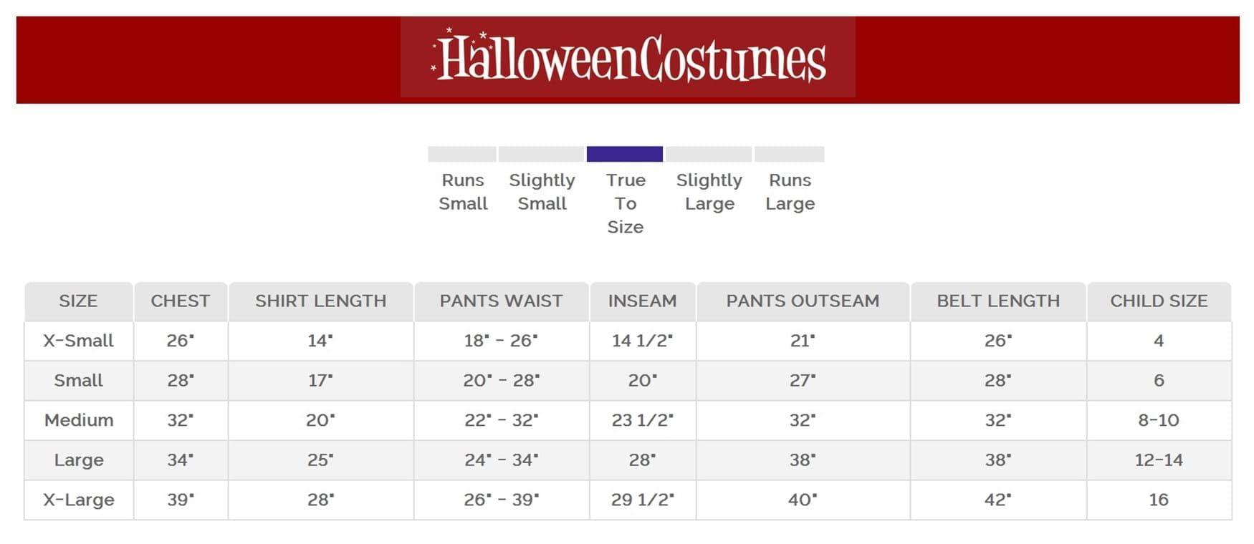Select the Runs Large fit bar

(790, 154)
